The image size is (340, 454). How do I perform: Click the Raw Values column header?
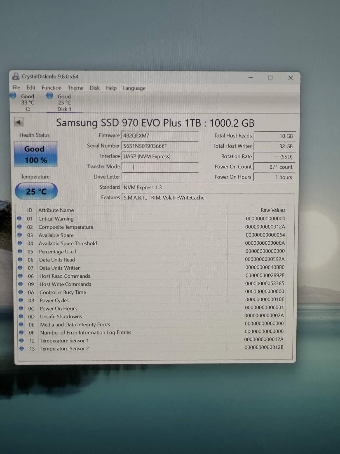[273, 210]
